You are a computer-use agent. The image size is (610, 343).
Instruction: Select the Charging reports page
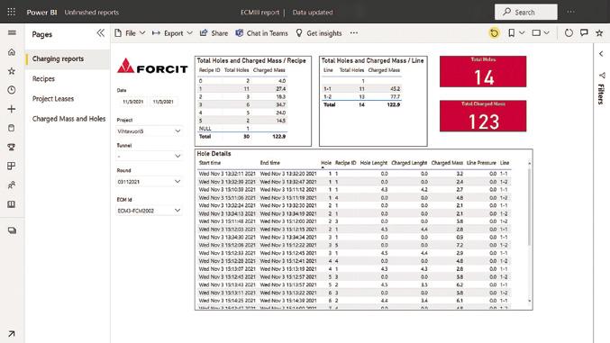click(x=68, y=59)
